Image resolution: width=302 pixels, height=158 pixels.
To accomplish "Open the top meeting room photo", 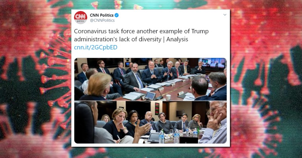I will click(150, 79).
